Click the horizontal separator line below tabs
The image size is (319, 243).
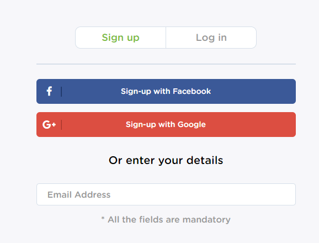166,64
